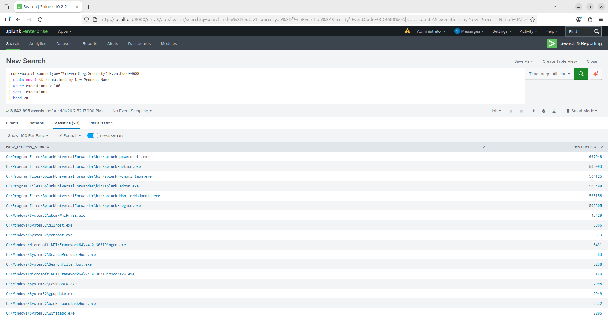
Task: Print the search results
Action: pyautogui.click(x=544, y=111)
